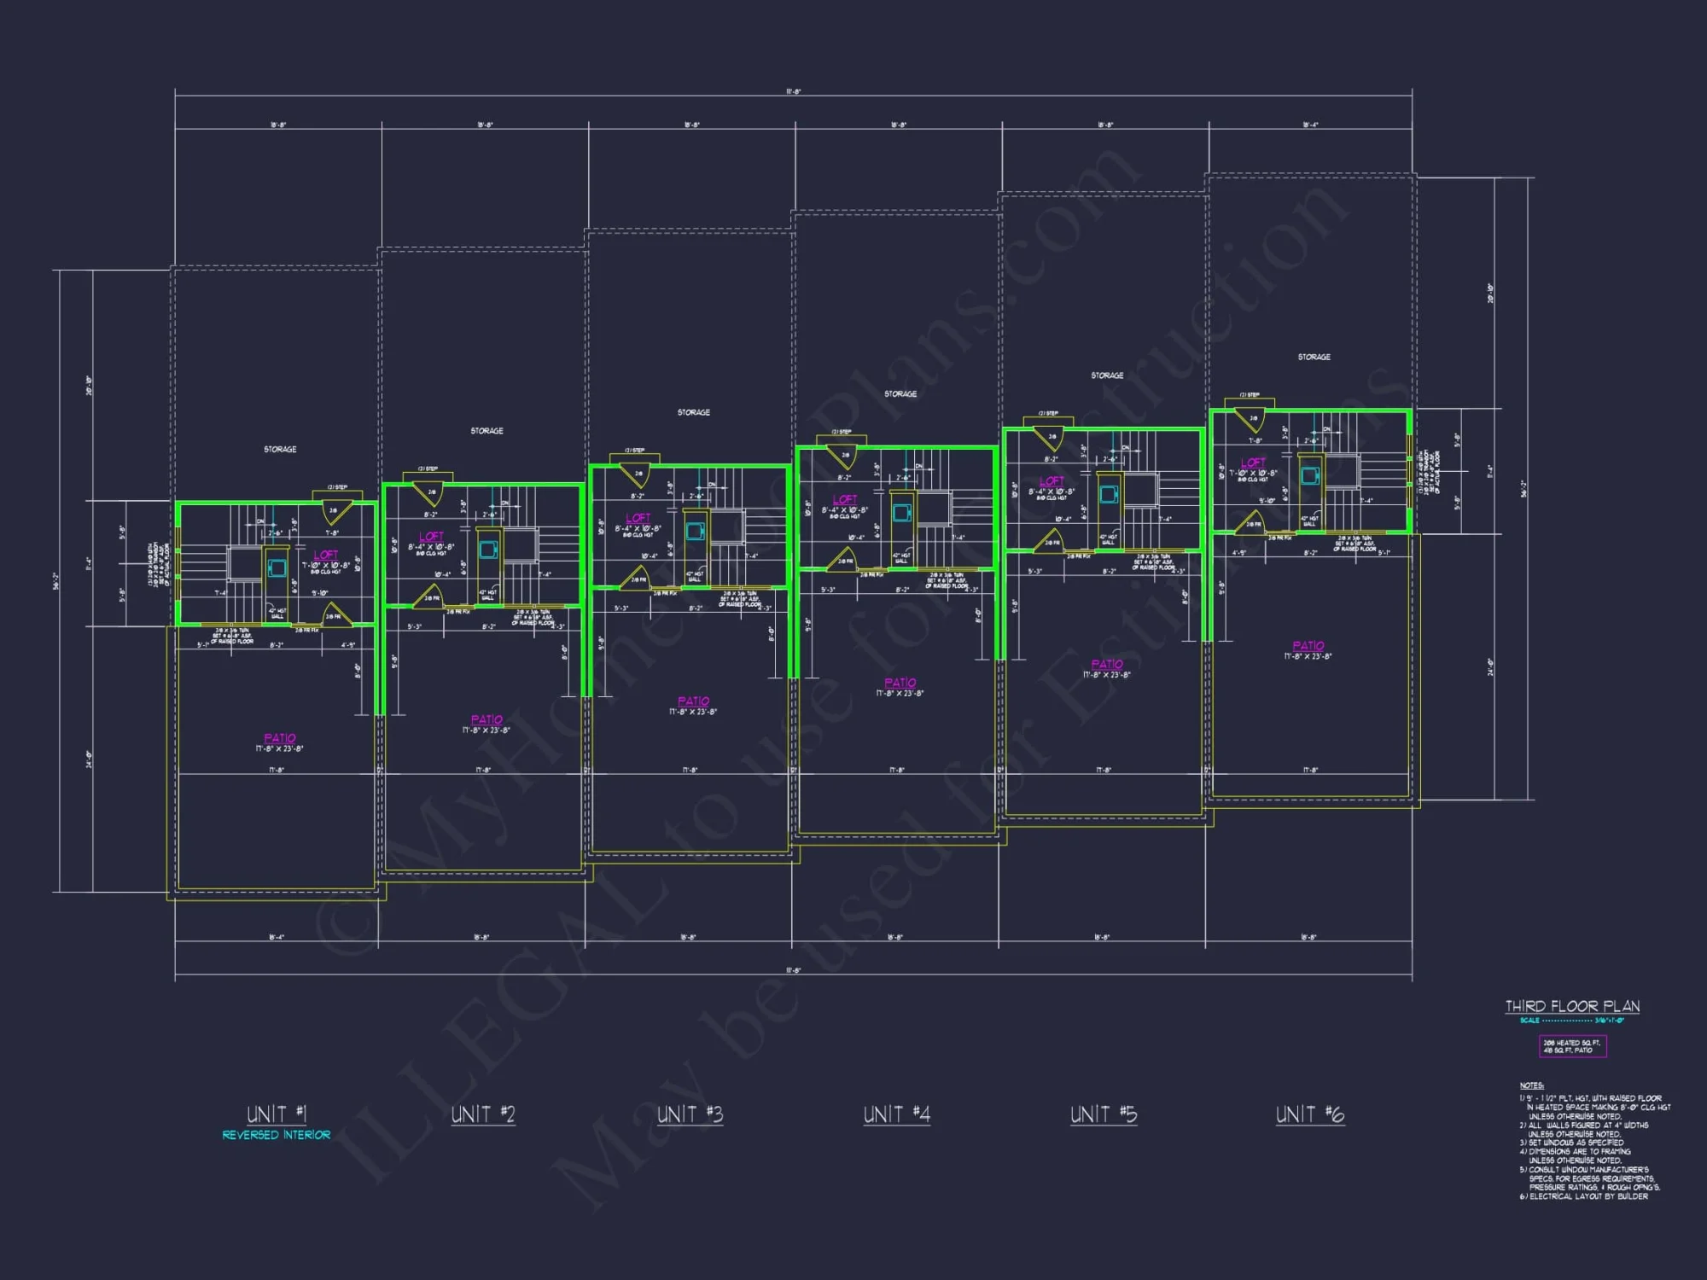Image resolution: width=1707 pixels, height=1280 pixels.
Task: Select the PATIO label in Unit 6
Action: point(1308,646)
